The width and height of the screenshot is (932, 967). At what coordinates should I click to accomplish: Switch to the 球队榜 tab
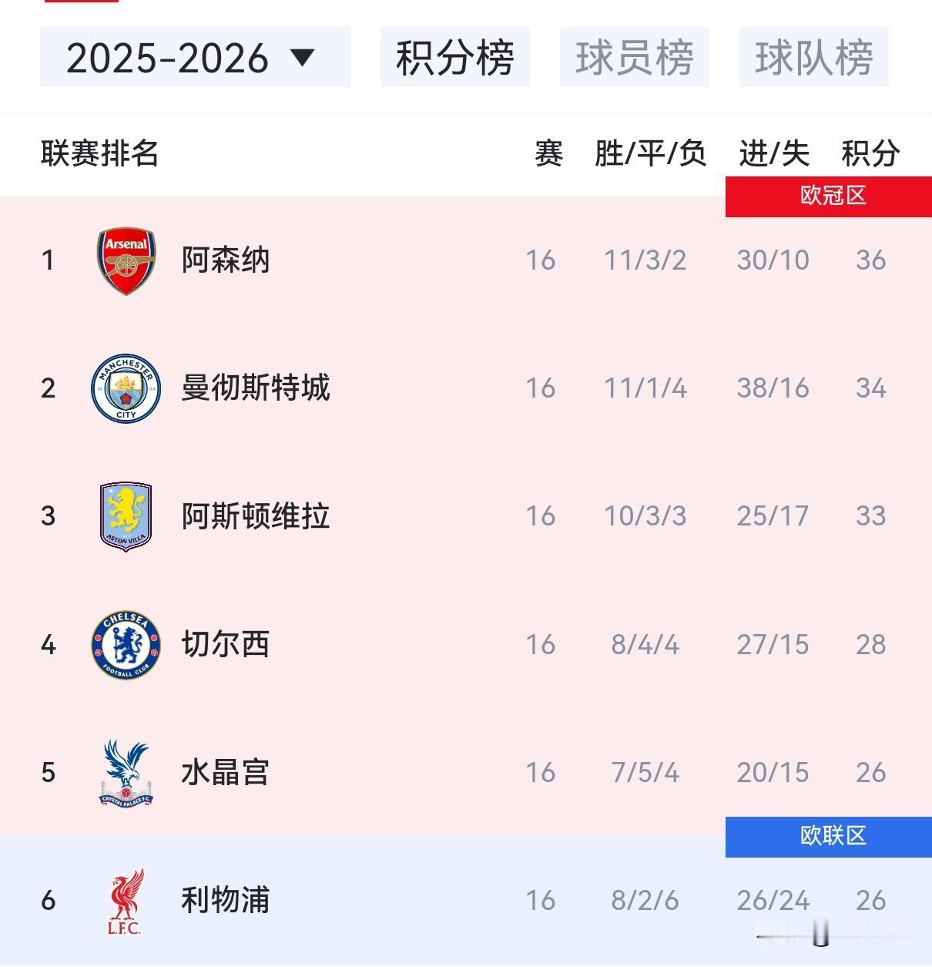(813, 56)
